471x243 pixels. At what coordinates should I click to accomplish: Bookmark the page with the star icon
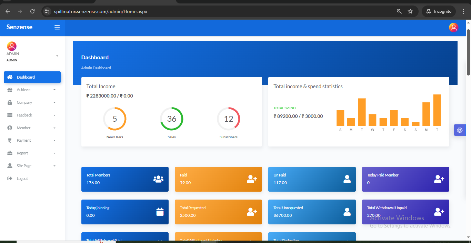click(410, 11)
